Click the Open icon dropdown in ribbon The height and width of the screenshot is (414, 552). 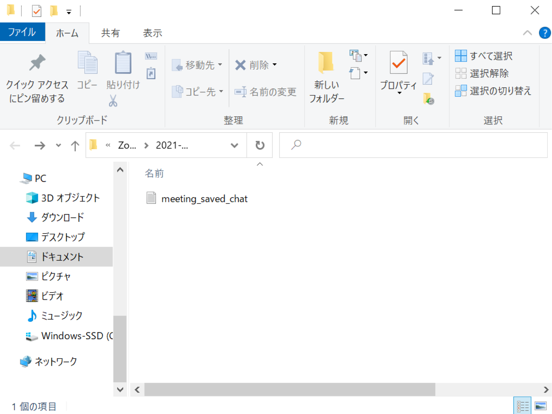pyautogui.click(x=432, y=58)
